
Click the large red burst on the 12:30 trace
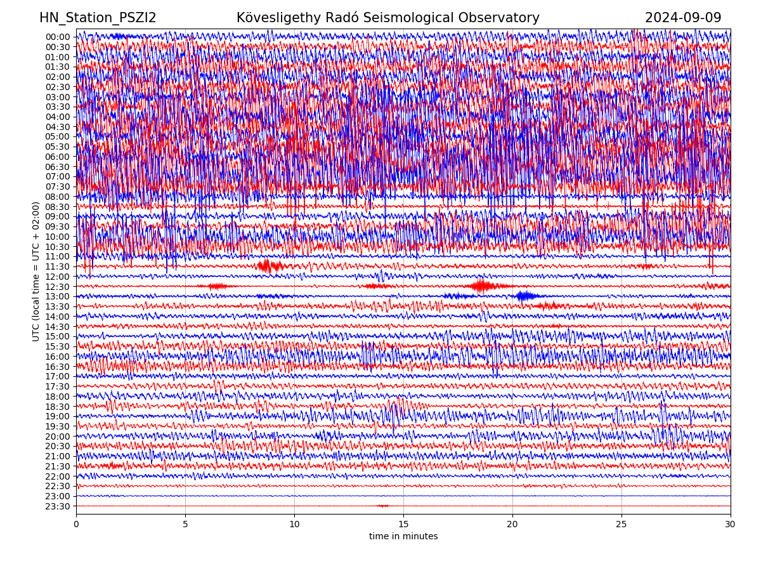click(482, 286)
